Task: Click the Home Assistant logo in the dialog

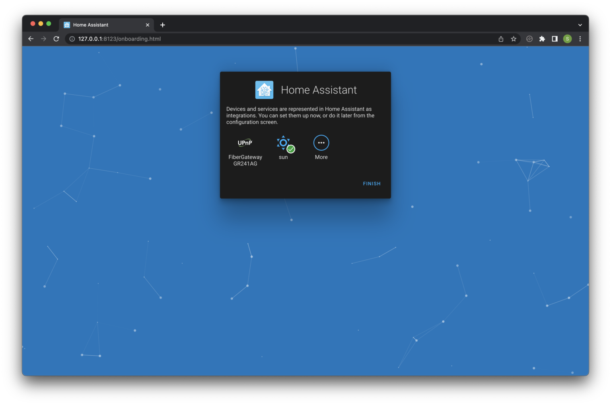Action: [265, 90]
